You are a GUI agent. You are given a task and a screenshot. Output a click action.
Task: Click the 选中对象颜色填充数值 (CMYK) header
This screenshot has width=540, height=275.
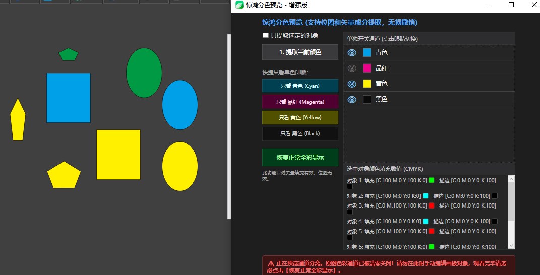point(385,169)
